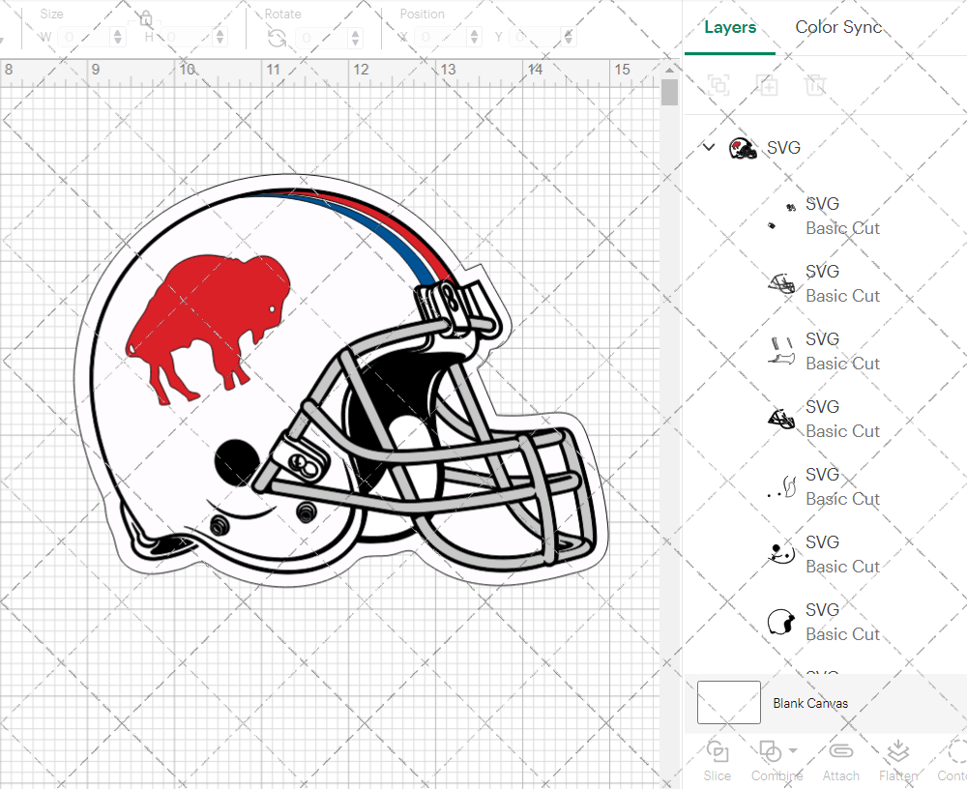
Task: Toggle the size aspect ratio lock
Action: point(146,19)
